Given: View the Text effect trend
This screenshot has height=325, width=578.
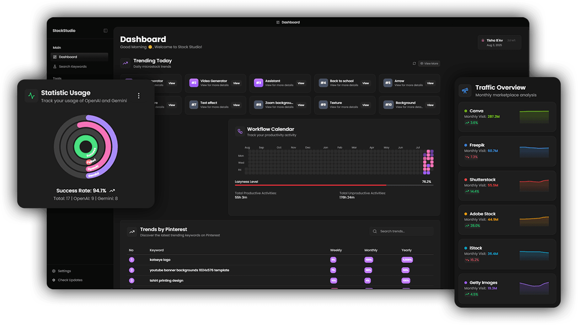Looking at the screenshot, I should (236, 105).
